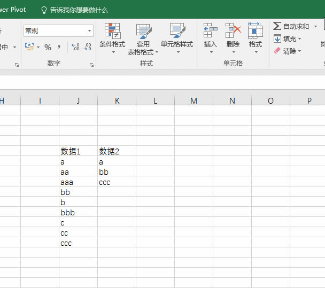The width and height of the screenshot is (325, 288).
Task: Select column K header
Action: pyautogui.click(x=117, y=100)
